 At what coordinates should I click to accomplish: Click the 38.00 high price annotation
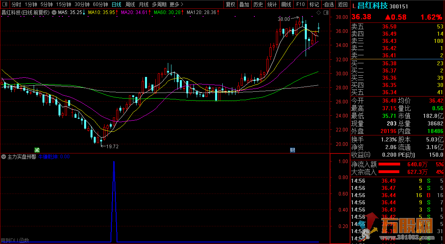pyautogui.click(x=284, y=19)
